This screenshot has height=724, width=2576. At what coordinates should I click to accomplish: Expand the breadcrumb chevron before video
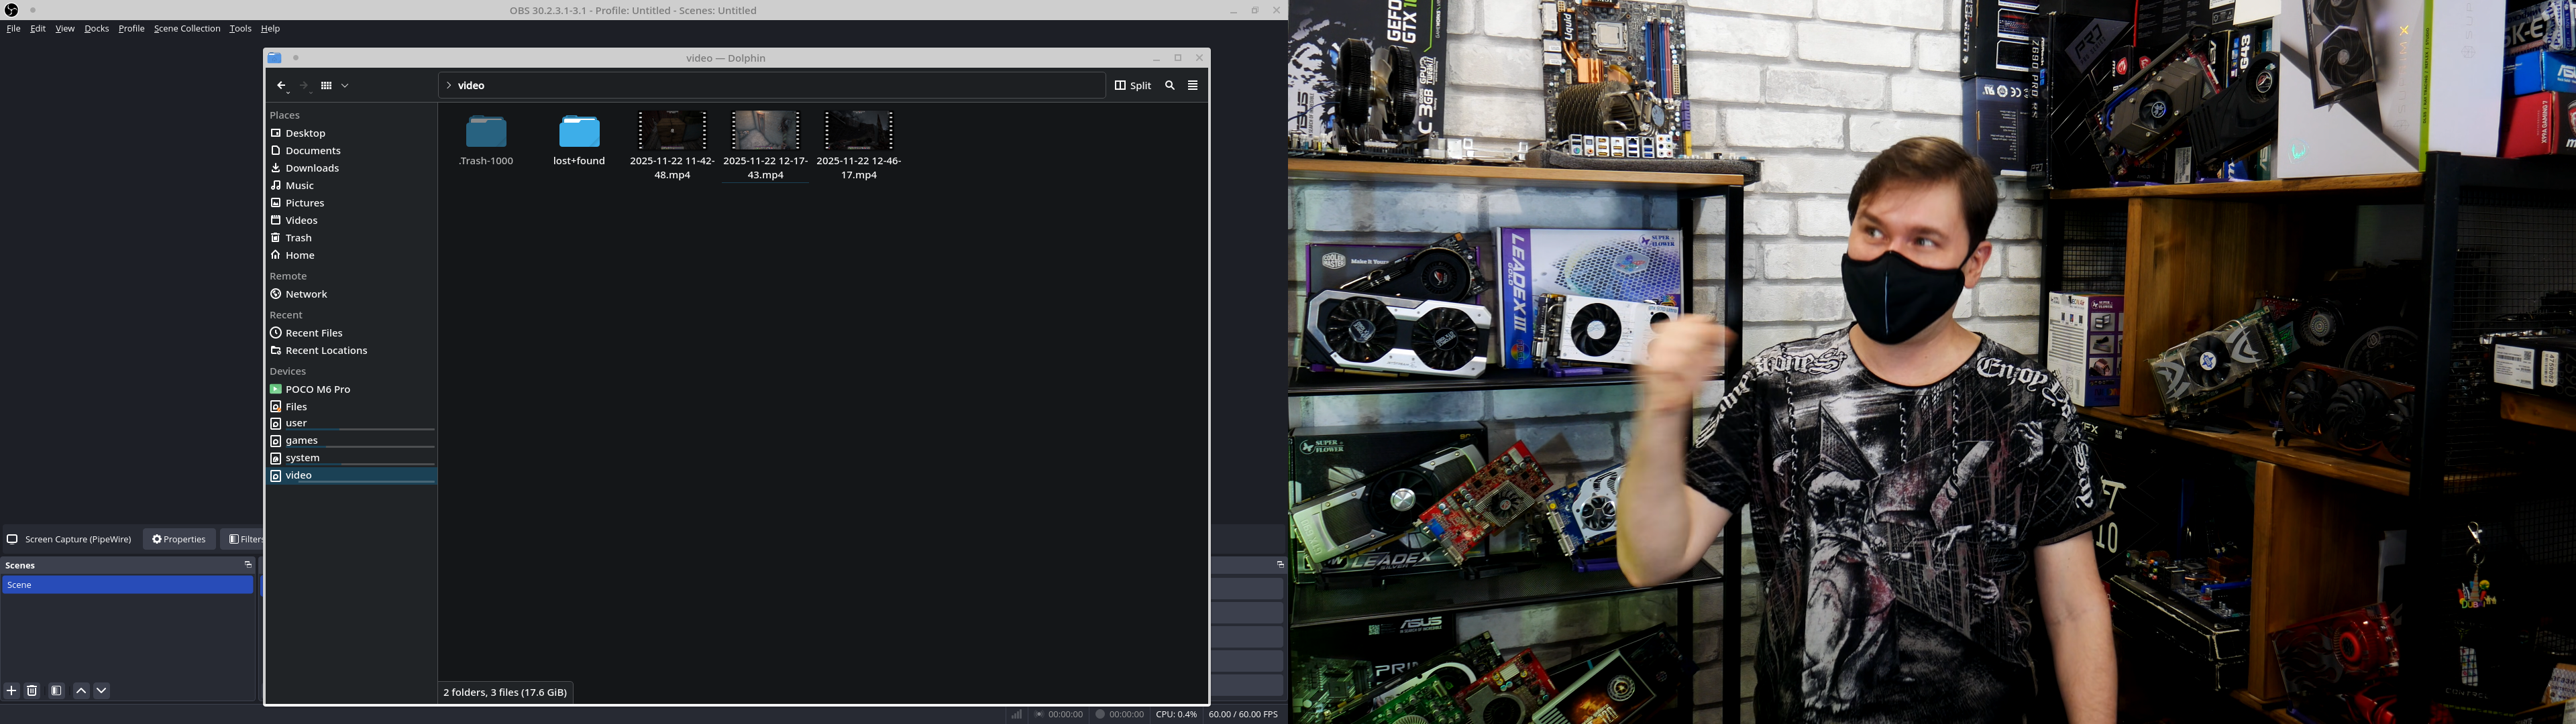click(449, 86)
